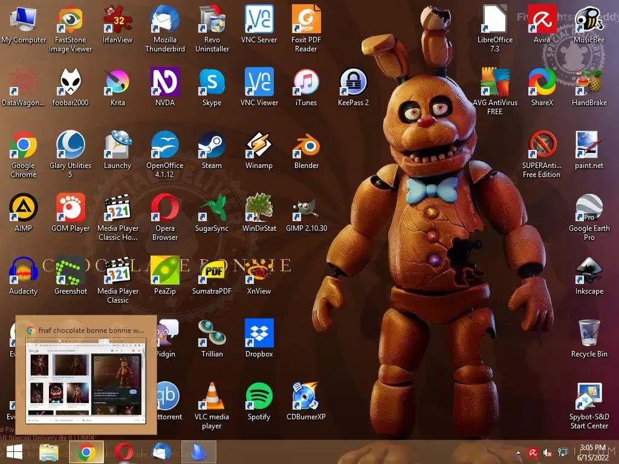Open Media Player Classic Home Cinema icon
This screenshot has height=464, width=619.
tap(117, 217)
